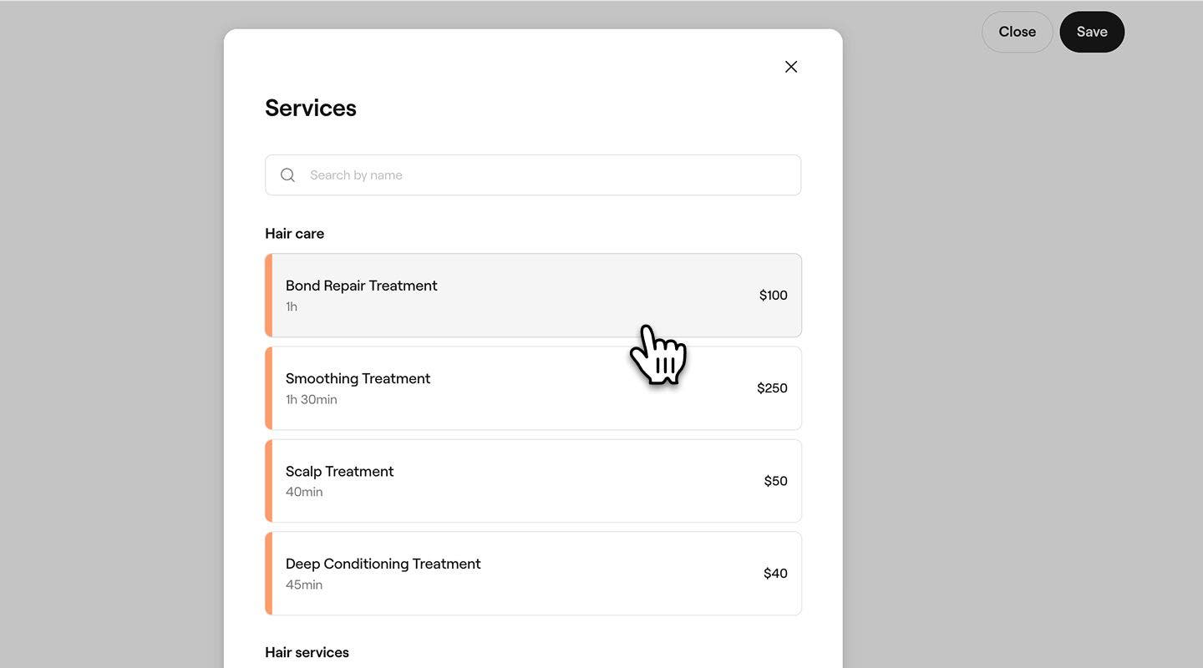Click orange color bar on Scalp Treatment
This screenshot has width=1203, height=668.
[269, 481]
